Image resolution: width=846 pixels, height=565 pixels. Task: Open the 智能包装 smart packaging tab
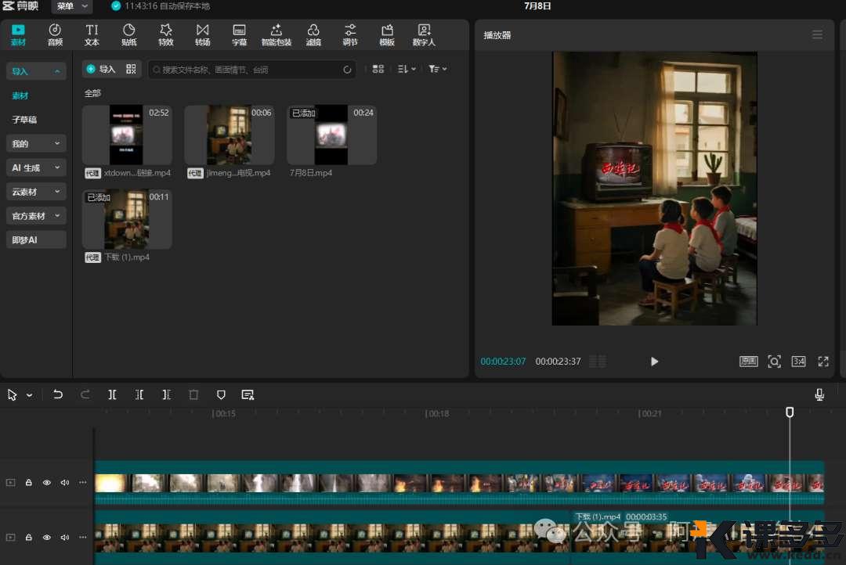pyautogui.click(x=277, y=35)
